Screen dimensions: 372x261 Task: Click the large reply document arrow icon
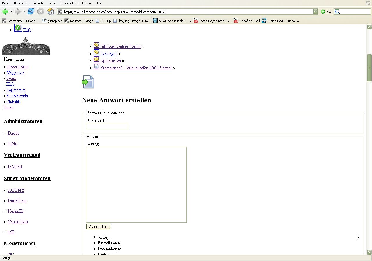coord(88,82)
